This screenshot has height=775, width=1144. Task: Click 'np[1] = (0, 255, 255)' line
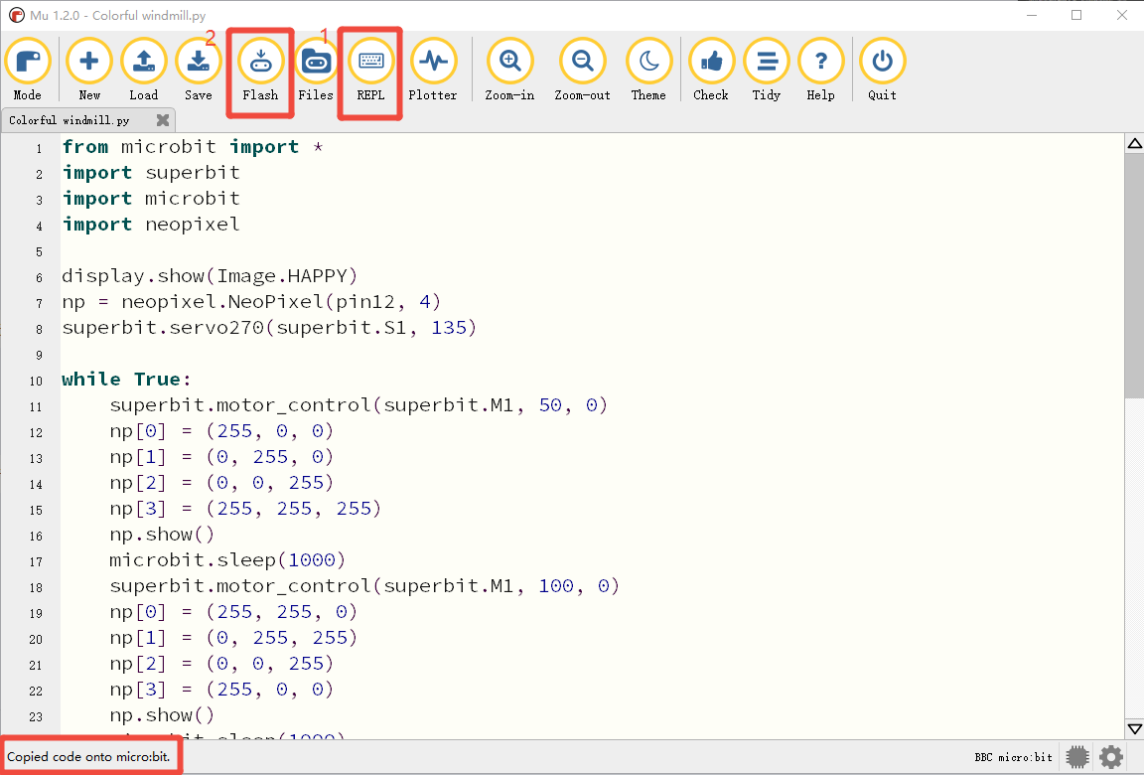pyautogui.click(x=233, y=638)
